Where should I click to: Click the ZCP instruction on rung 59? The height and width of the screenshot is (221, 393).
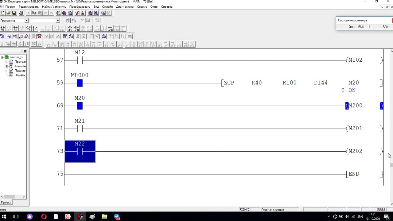pyautogui.click(x=229, y=83)
